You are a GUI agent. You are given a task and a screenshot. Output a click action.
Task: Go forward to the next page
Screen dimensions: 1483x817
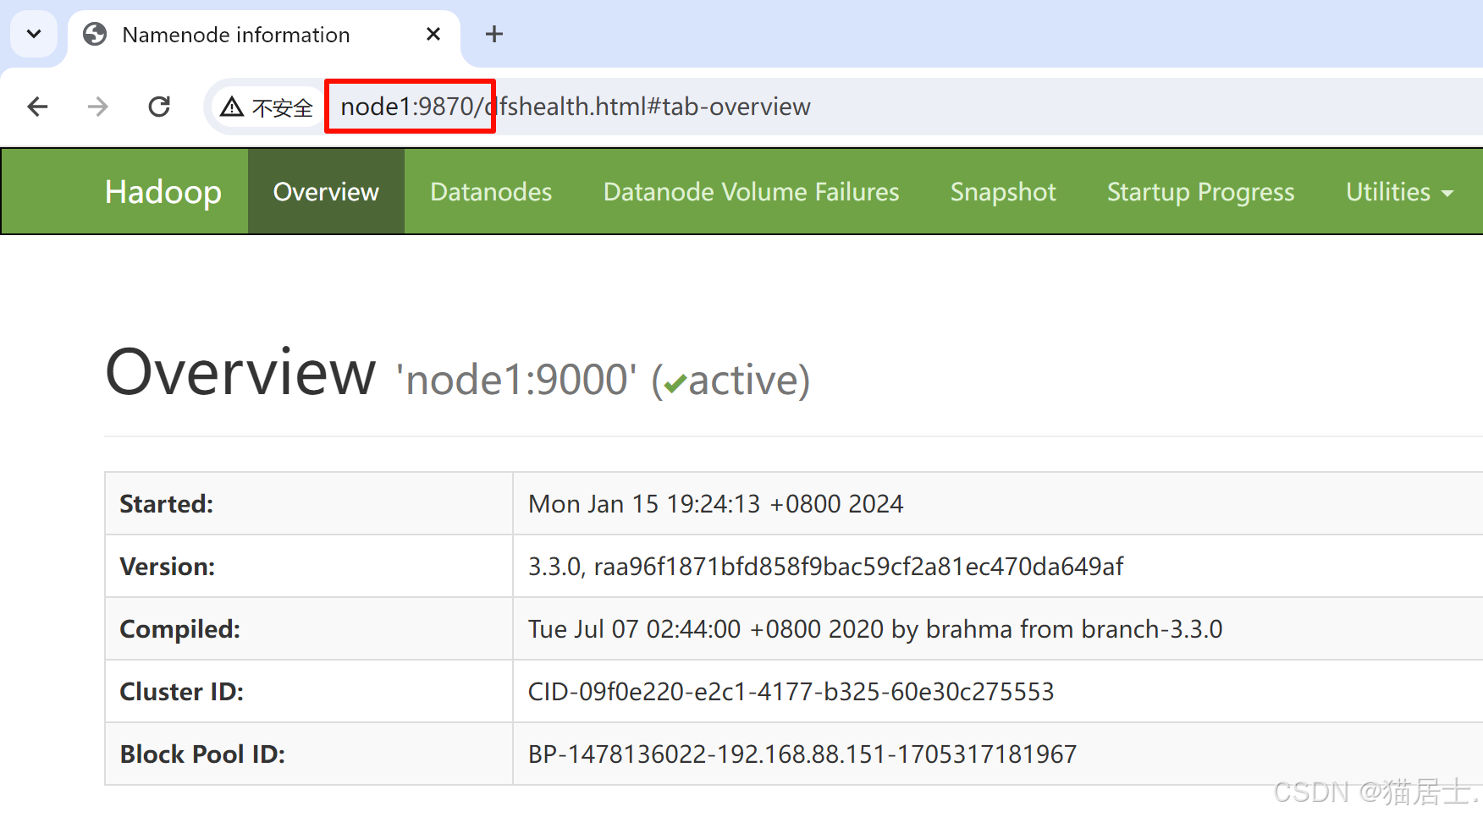(98, 107)
